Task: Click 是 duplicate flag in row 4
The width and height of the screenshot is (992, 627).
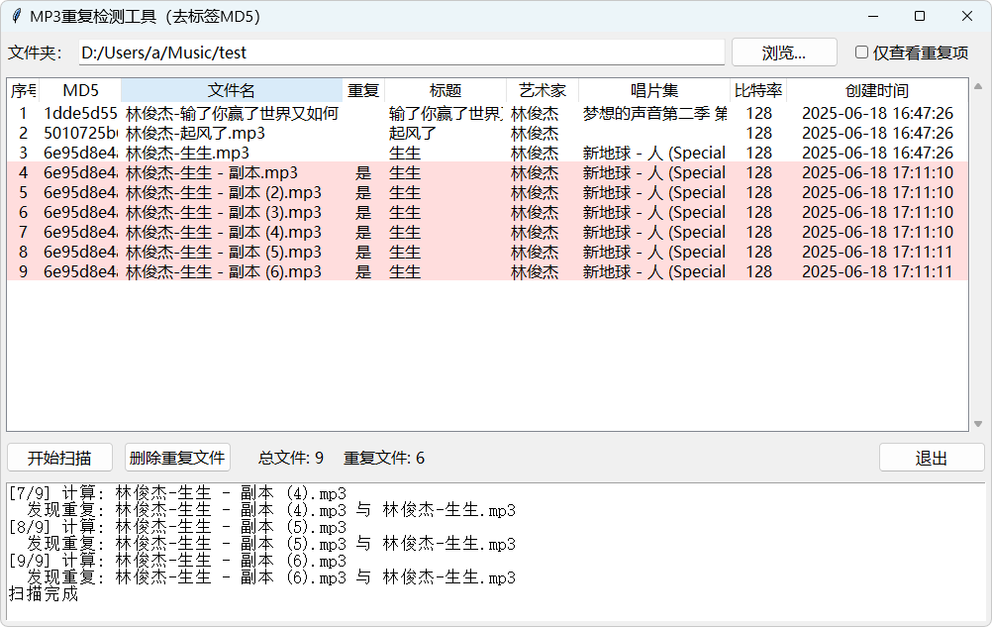Action: pyautogui.click(x=363, y=172)
